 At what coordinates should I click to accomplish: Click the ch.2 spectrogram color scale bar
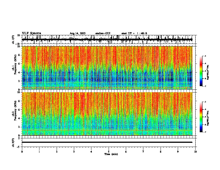(201, 117)
